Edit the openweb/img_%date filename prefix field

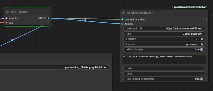(x=54, y=67)
